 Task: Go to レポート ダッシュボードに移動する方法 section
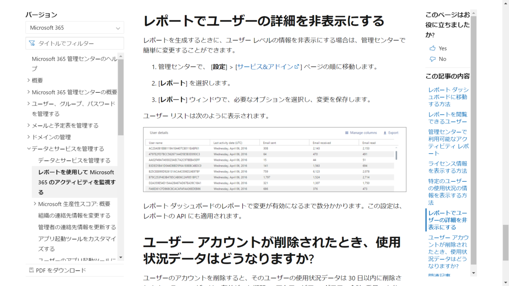448,97
